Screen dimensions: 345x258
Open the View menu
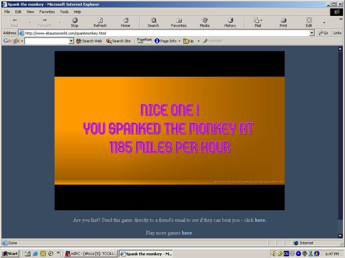click(x=30, y=12)
